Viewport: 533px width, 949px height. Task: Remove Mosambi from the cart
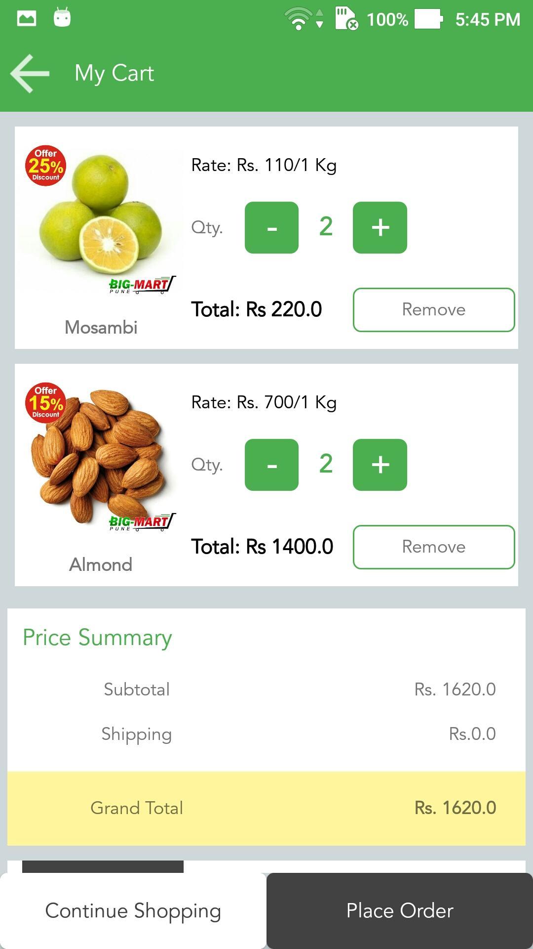pyautogui.click(x=434, y=309)
